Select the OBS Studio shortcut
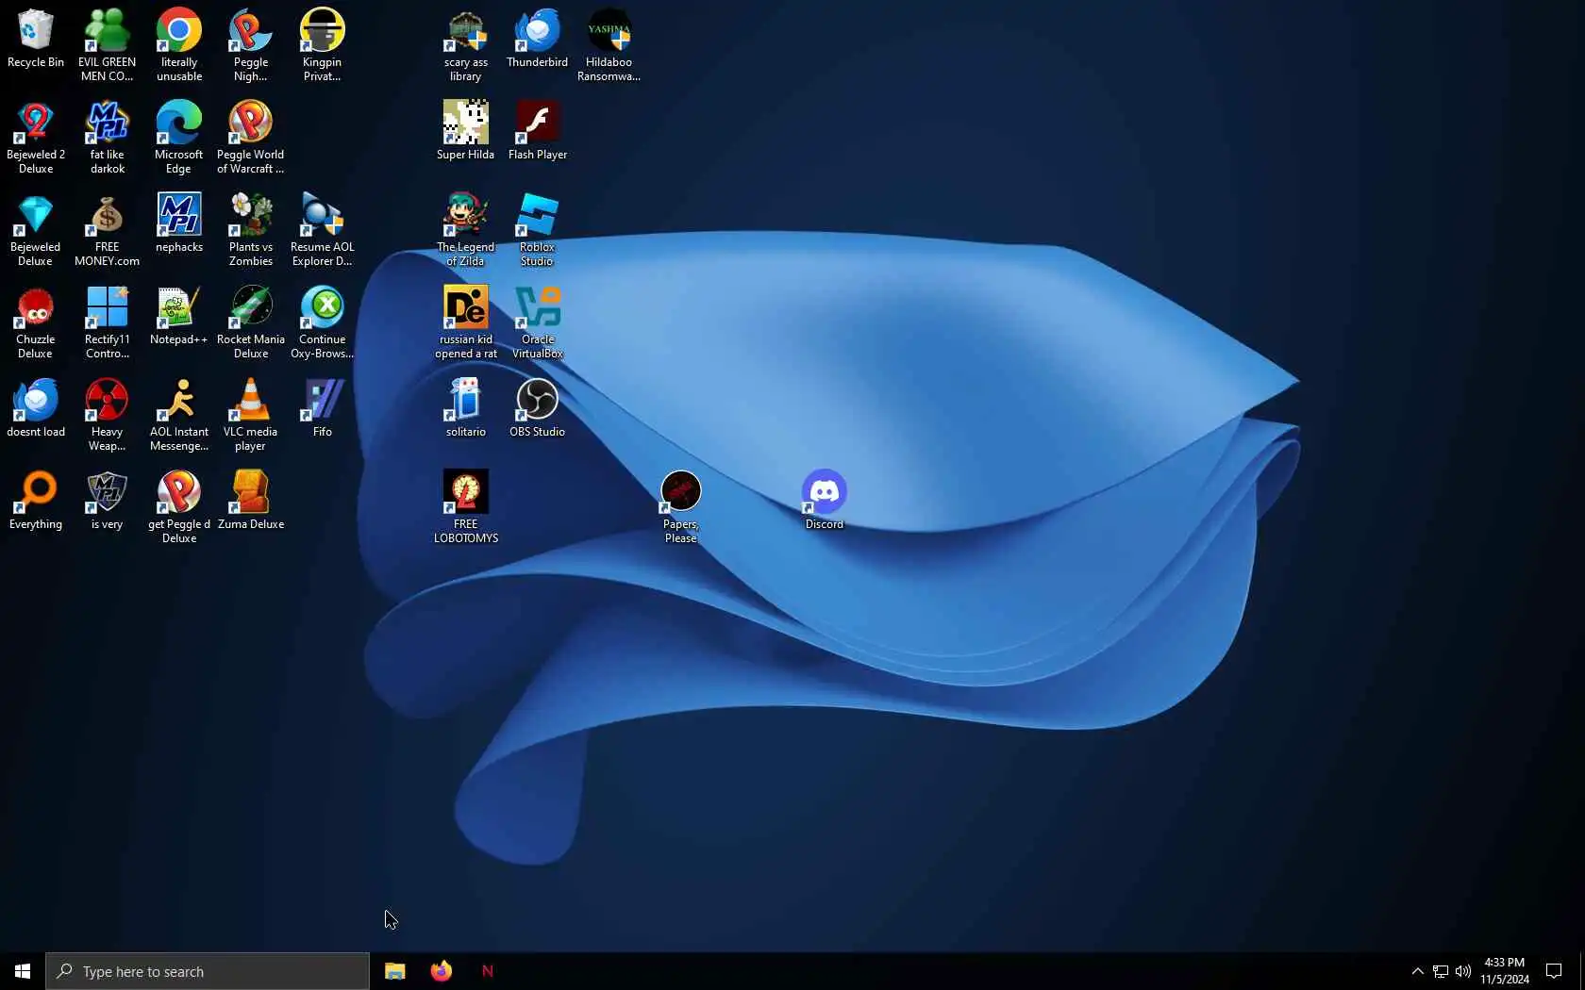 [x=537, y=409]
